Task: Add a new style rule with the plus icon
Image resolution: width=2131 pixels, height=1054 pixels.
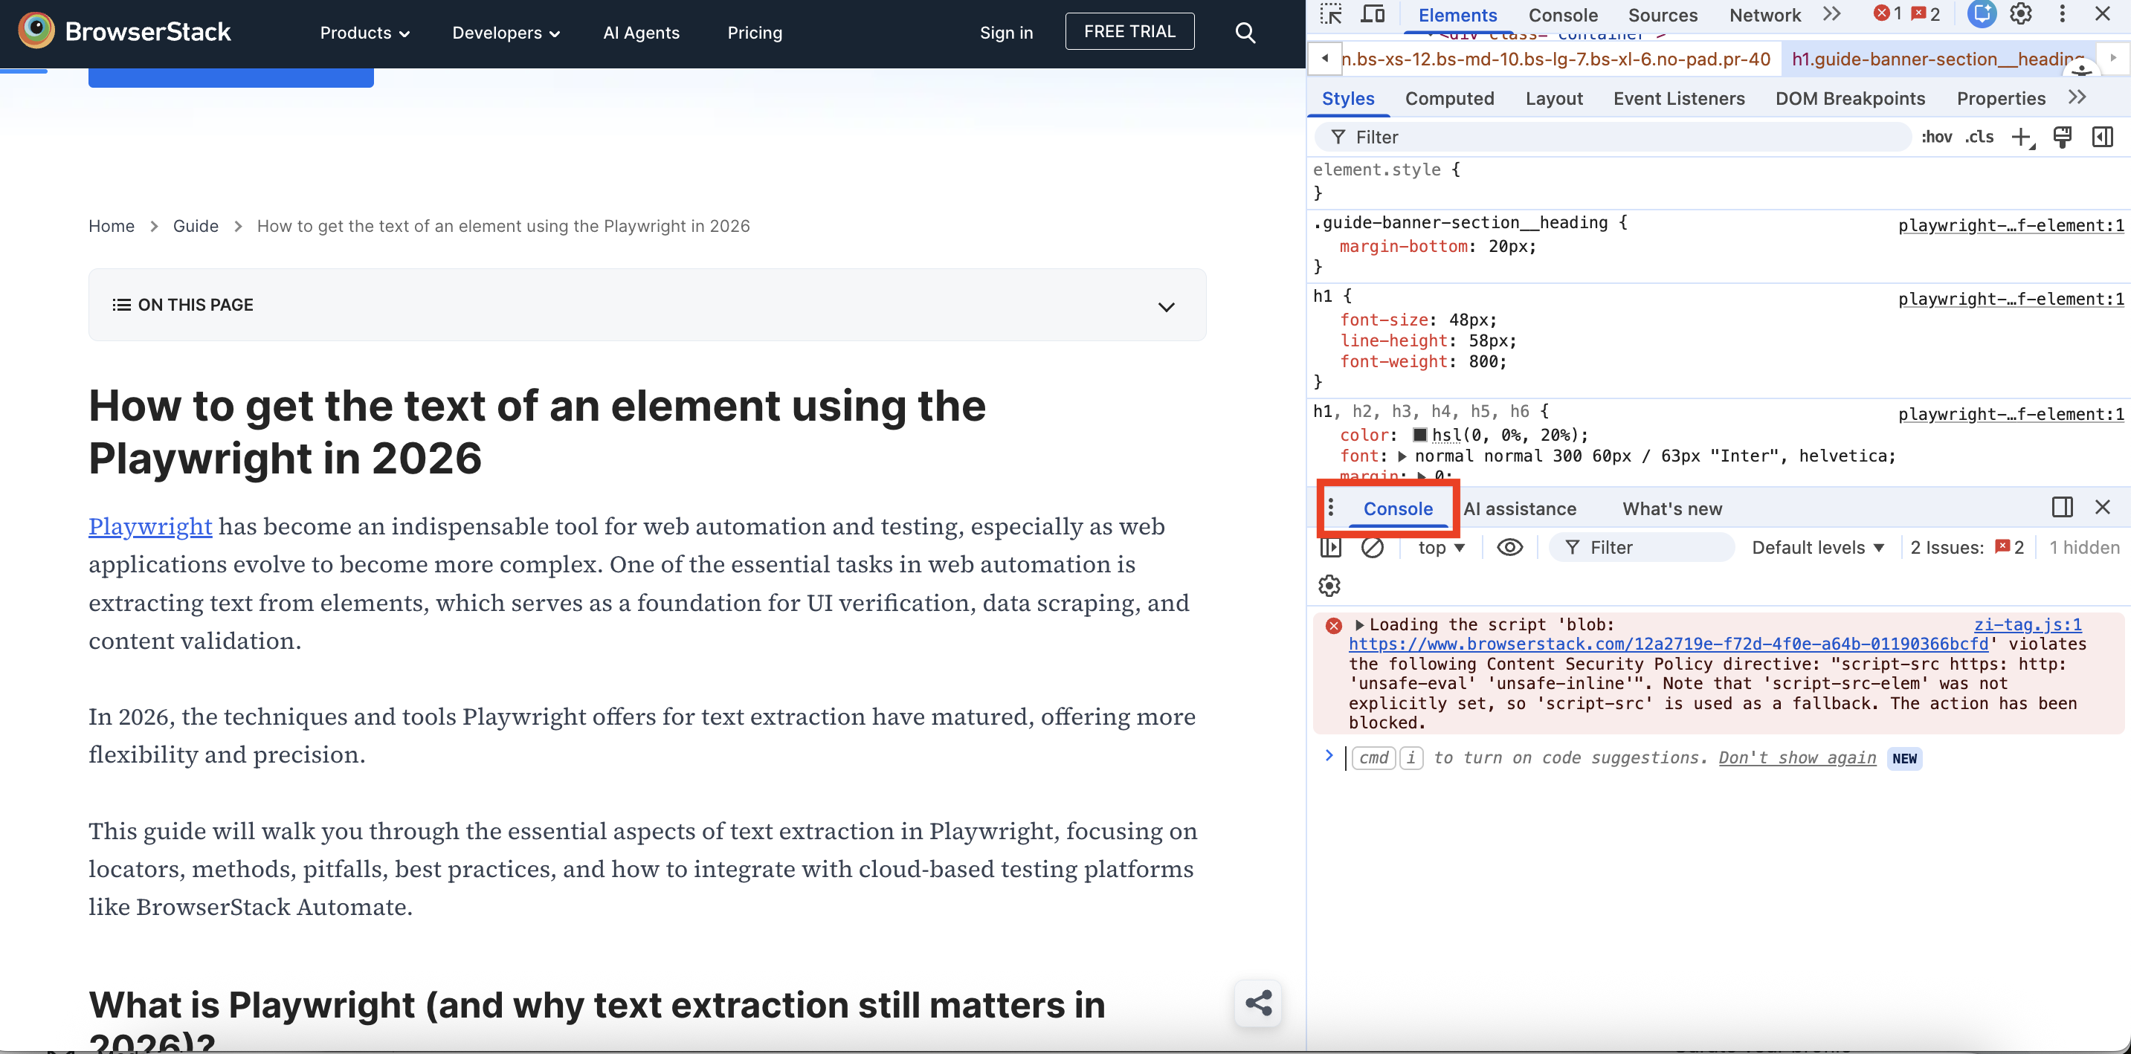Action: [2022, 137]
